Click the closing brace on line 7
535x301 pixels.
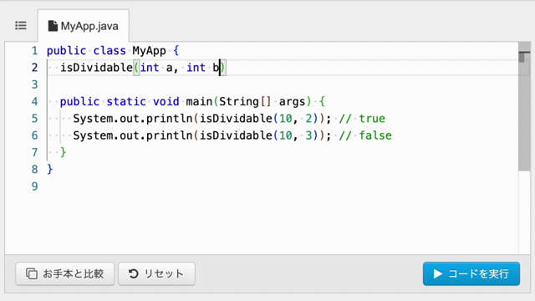[64, 152]
